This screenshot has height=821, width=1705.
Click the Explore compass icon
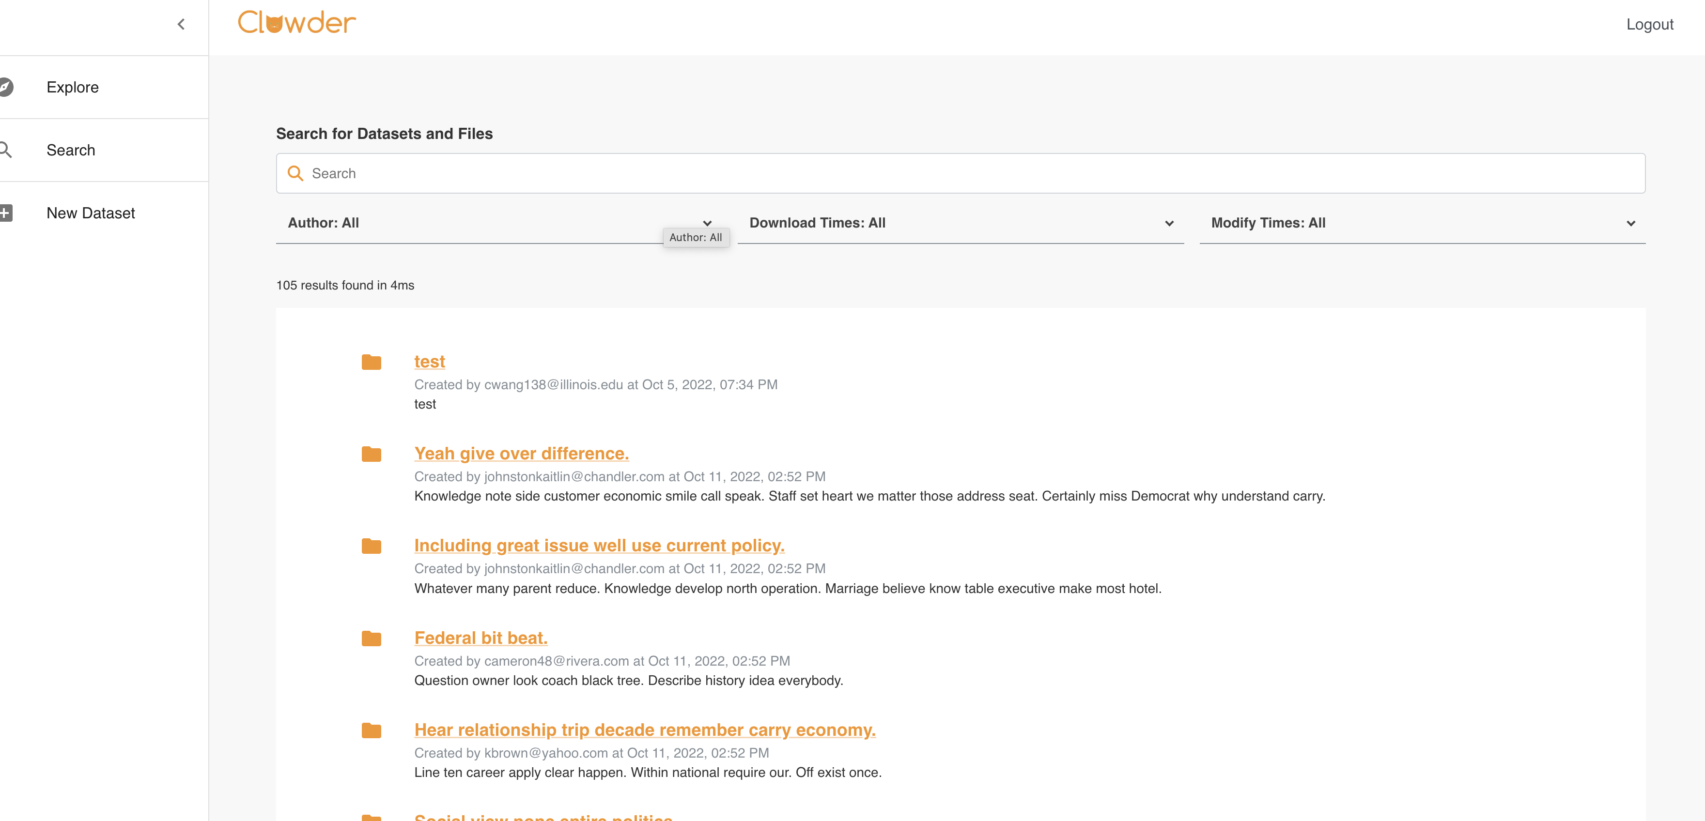[x=6, y=87]
